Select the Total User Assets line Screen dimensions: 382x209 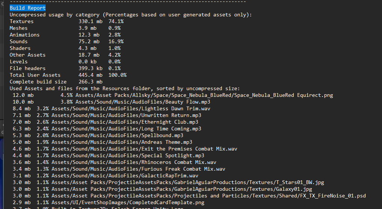click(68, 75)
